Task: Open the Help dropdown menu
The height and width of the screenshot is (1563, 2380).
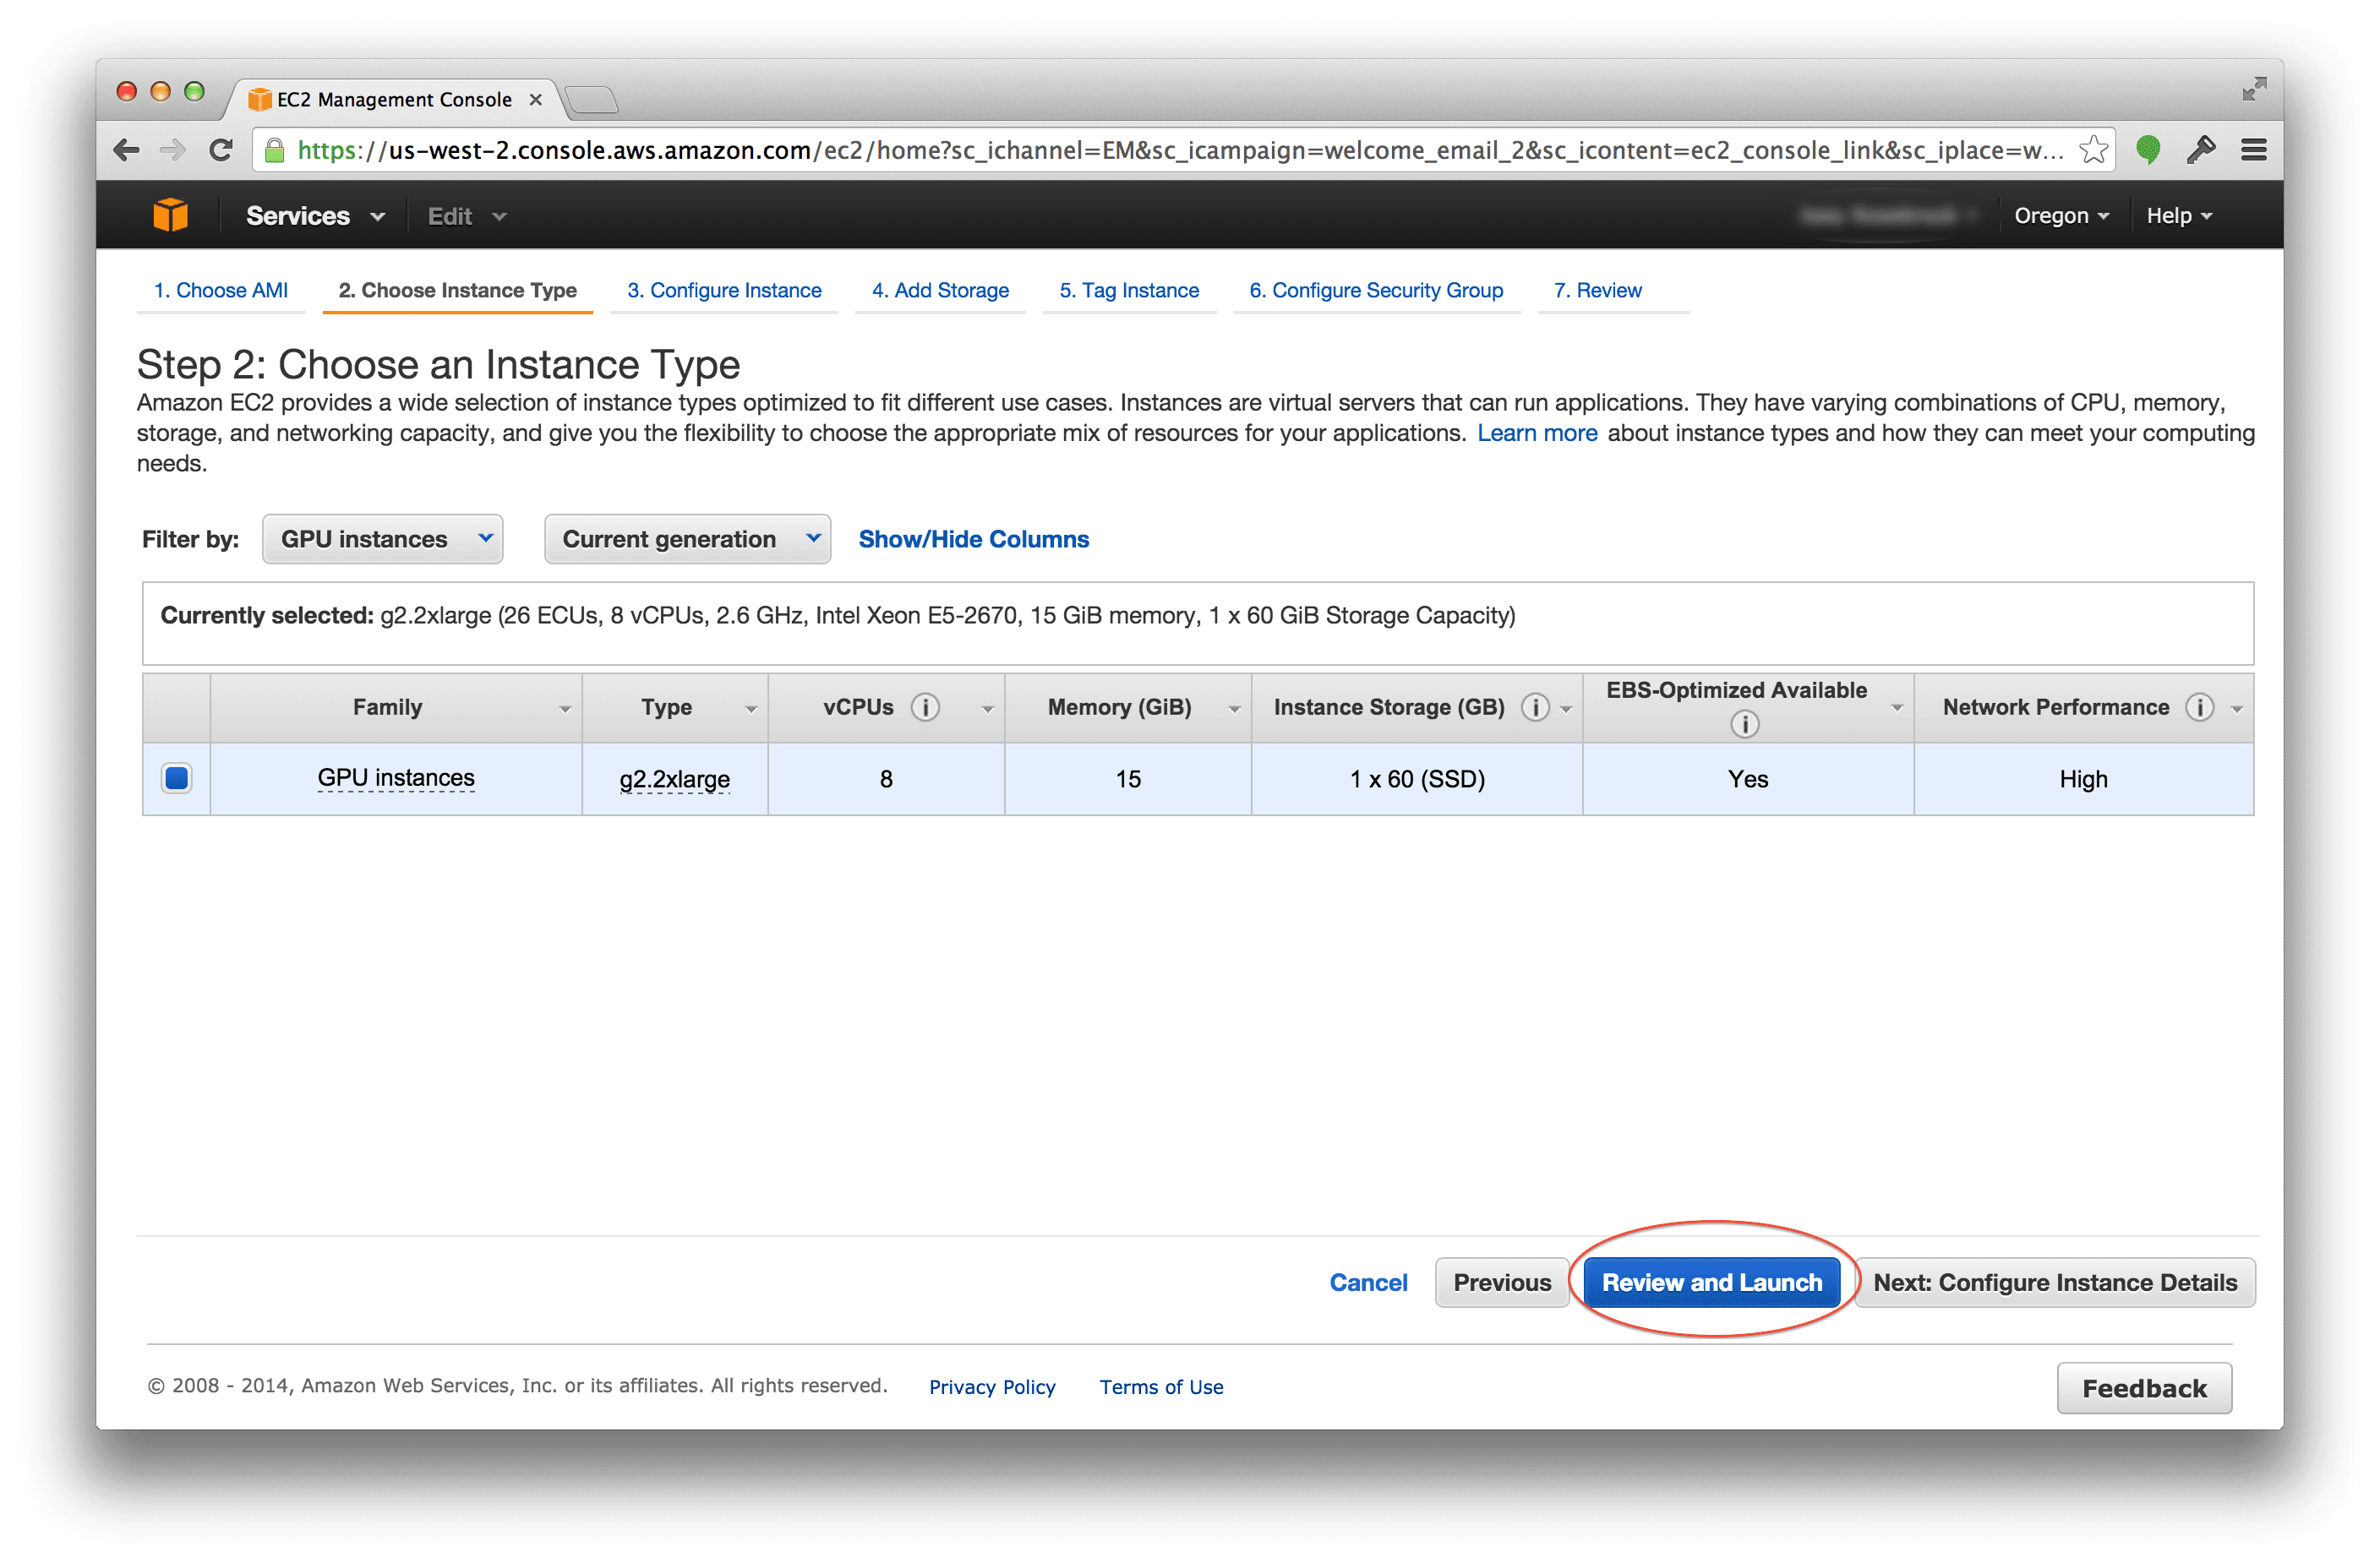Action: tap(2179, 215)
